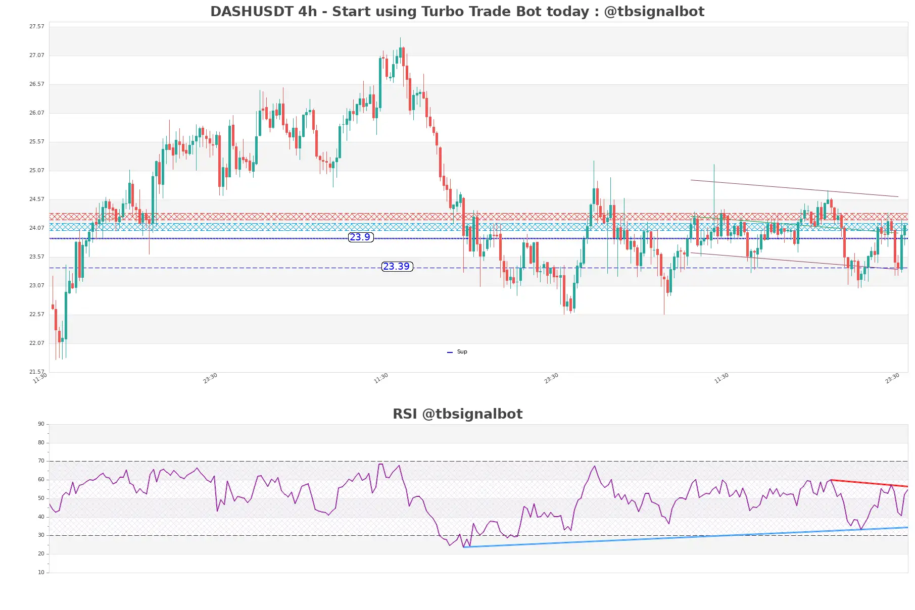The width and height of the screenshot is (915, 610).
Task: Click the Sup legend entry
Action: (457, 351)
